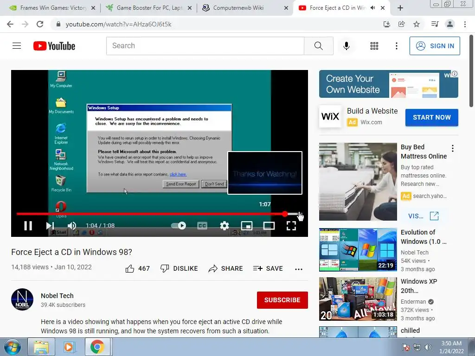Open Buy Bed Mattress ad options menu
Image resolution: width=475 pixels, height=356 pixels.
pyautogui.click(x=453, y=148)
